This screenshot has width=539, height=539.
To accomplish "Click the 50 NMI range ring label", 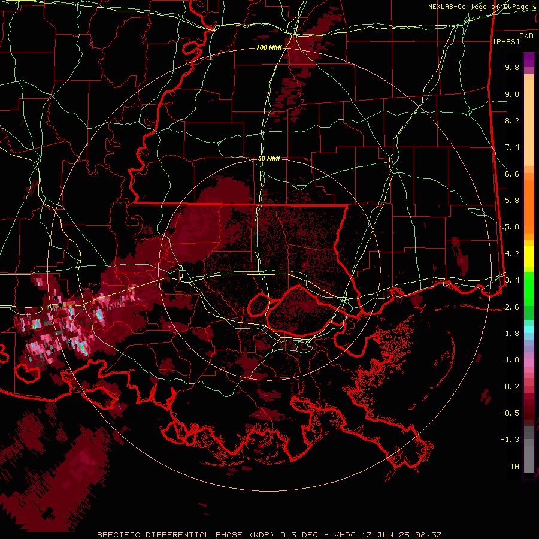I will click(x=269, y=158).
